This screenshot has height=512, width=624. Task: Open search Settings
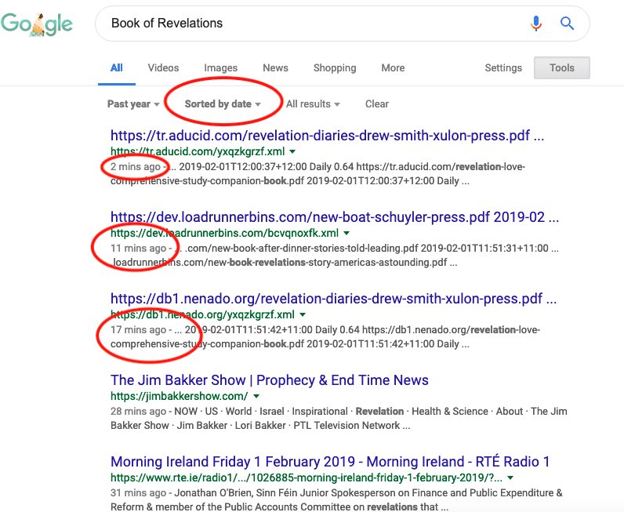(x=503, y=68)
